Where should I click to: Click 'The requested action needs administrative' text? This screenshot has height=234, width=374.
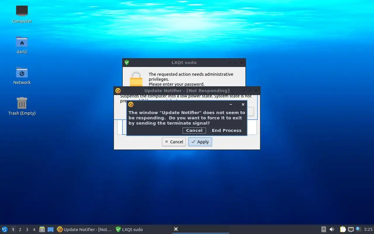click(191, 74)
